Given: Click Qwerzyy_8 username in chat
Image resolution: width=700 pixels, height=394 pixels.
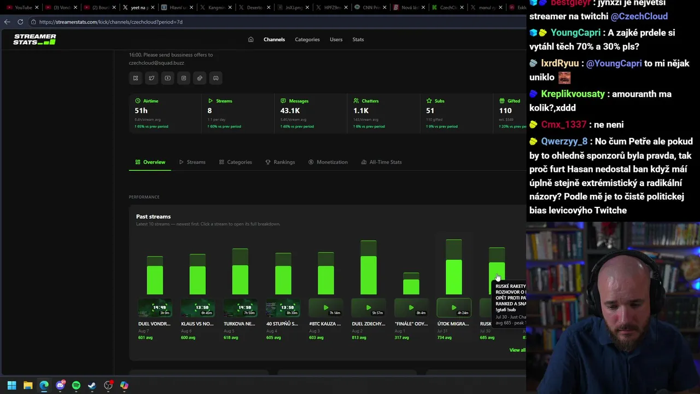Looking at the screenshot, I should click(564, 141).
